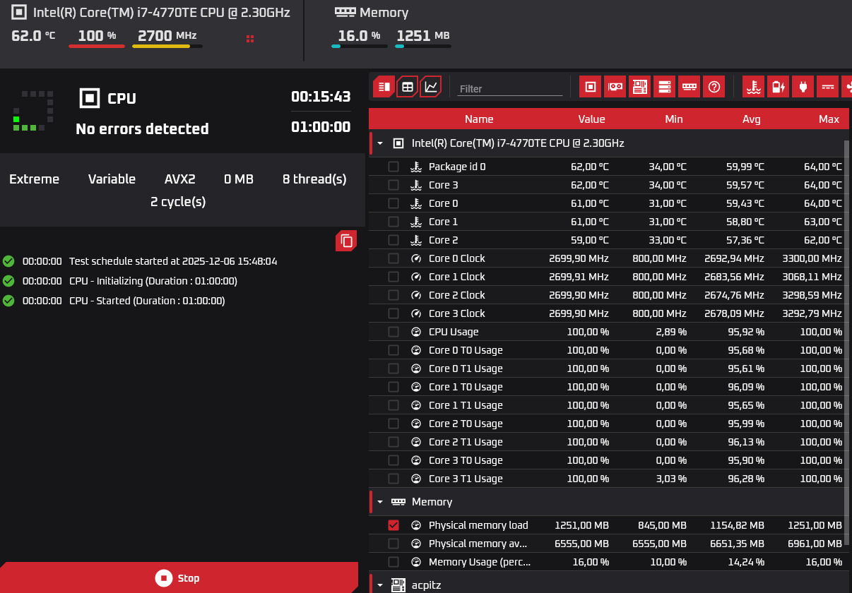
Task: Select the Core 1 Clock max value '3068,11 MHz'
Action: click(812, 277)
